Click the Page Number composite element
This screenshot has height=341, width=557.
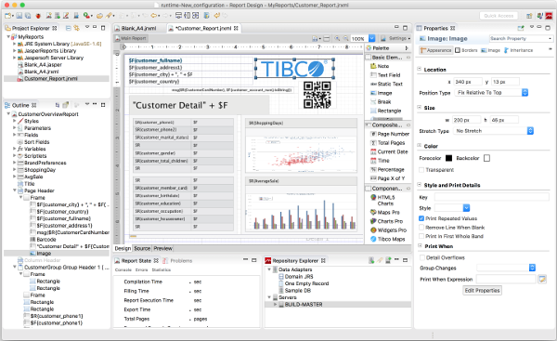tap(390, 134)
